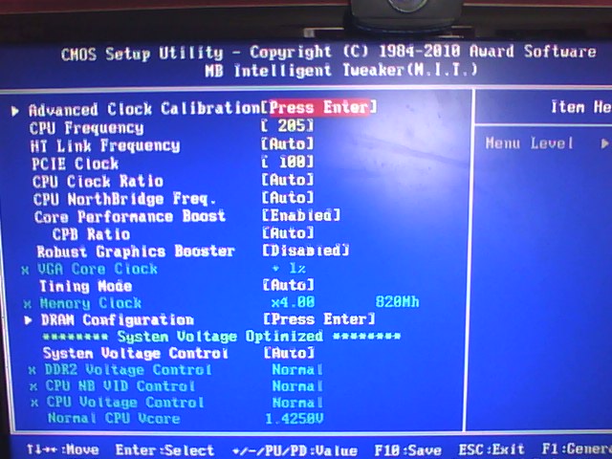Image resolution: width=612 pixels, height=459 pixels.
Task: Click the x marker beside VGA Core Clock
Action: [25, 270]
